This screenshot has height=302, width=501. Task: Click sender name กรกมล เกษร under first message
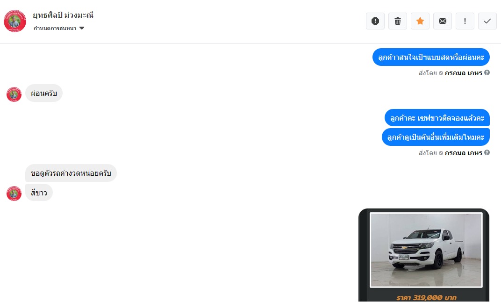click(x=463, y=73)
